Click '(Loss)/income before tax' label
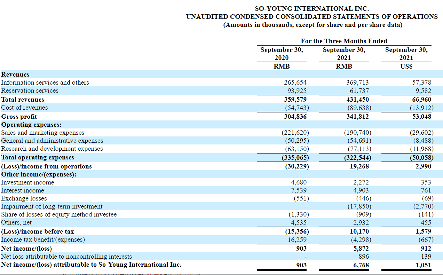 pos(38,231)
